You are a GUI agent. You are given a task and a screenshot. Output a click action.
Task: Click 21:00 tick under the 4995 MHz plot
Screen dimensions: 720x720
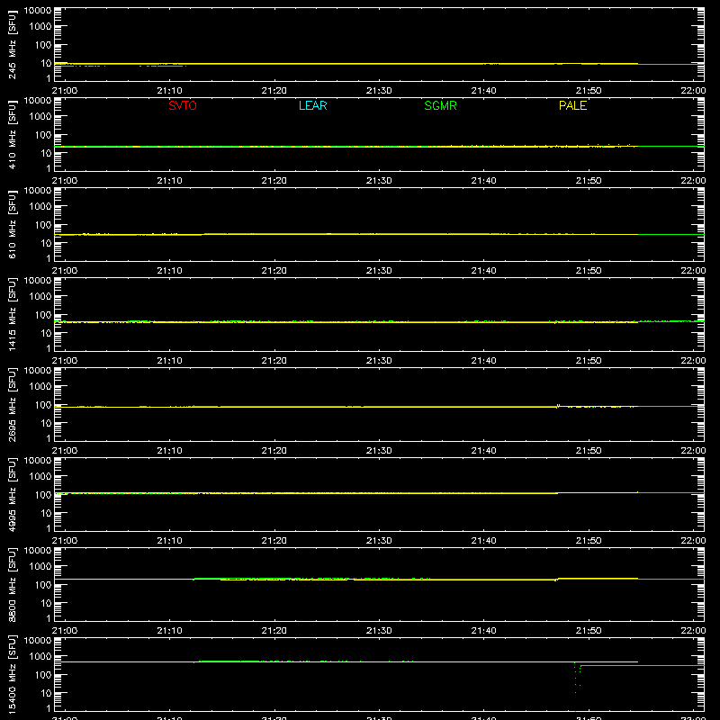tap(65, 541)
